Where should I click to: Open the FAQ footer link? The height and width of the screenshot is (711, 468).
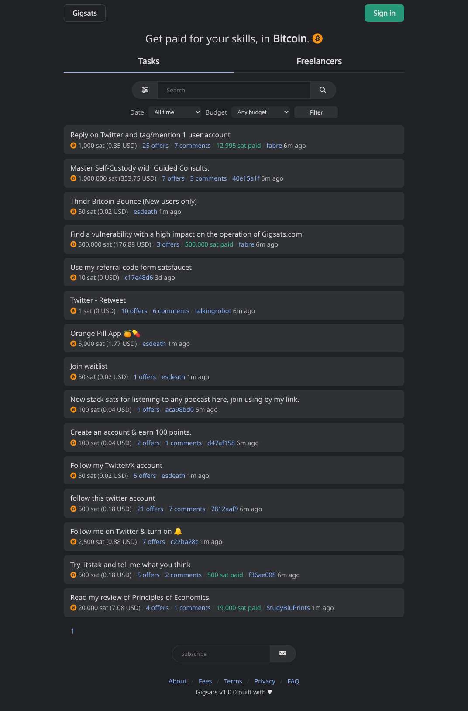[x=293, y=681]
